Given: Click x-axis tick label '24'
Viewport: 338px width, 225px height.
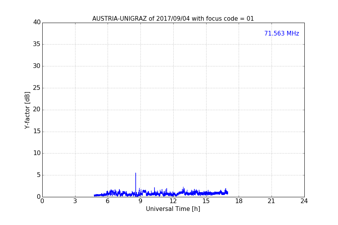Looking at the screenshot, I should click(x=304, y=201).
